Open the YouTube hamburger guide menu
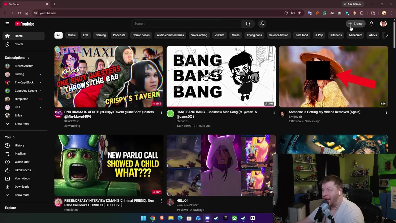 pos(7,24)
